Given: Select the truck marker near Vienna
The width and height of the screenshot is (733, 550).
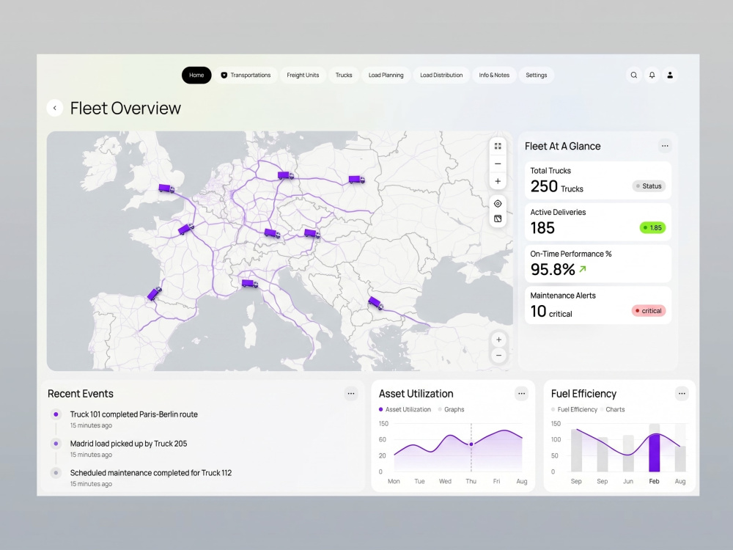Looking at the screenshot, I should tap(312, 233).
